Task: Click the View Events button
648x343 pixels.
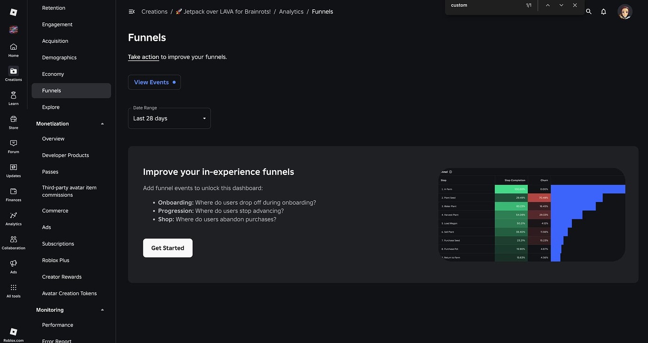Action: click(x=154, y=82)
